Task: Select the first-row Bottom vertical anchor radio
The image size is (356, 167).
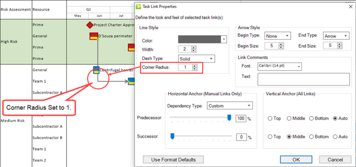Action: point(311,118)
